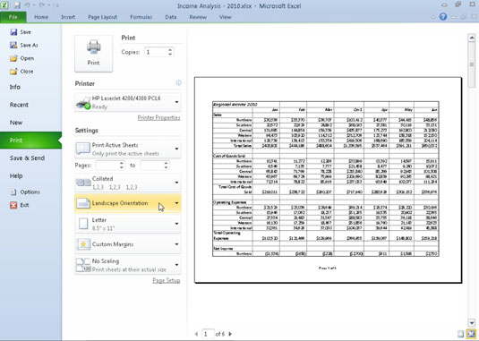Switch to the Insert tab

[x=68, y=17]
